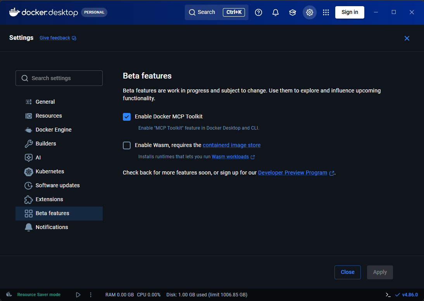Viewport: 424px width, 301px height.
Task: Click the CPU 0.00% readout
Action: [149, 295]
